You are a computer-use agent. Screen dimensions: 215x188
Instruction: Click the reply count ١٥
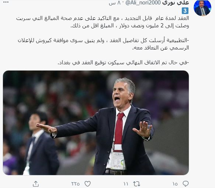[x=175, y=184]
